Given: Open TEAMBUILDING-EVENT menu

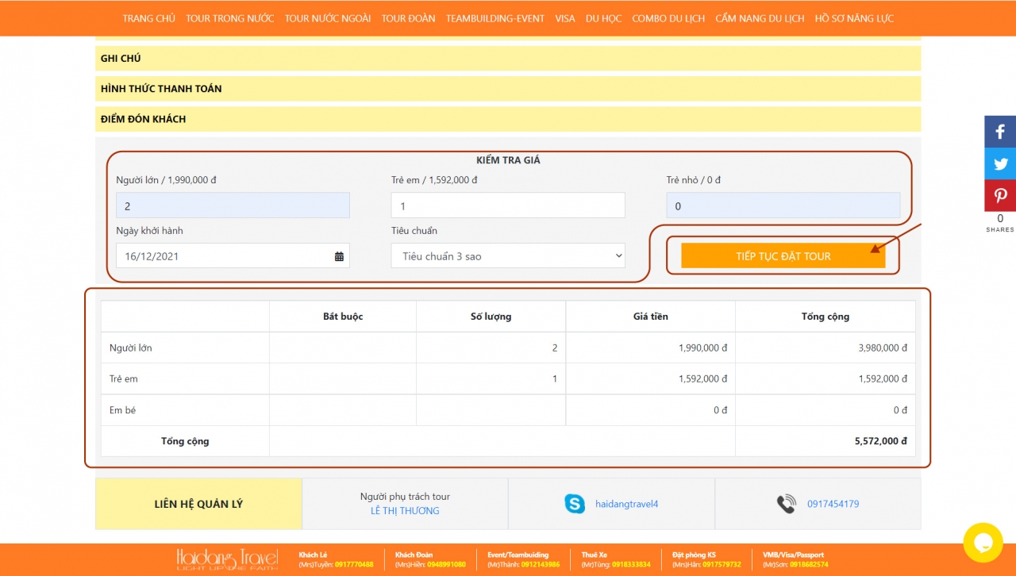Looking at the screenshot, I should click(495, 18).
